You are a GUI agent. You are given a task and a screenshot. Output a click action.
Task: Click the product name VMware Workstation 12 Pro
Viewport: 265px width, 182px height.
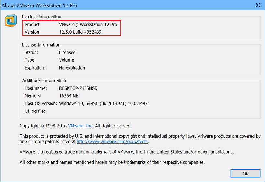88,25
